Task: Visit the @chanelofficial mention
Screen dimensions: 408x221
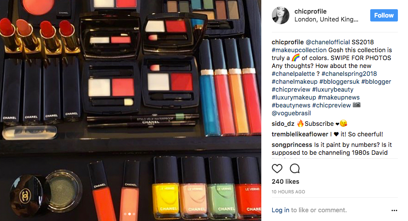Action: pos(328,42)
